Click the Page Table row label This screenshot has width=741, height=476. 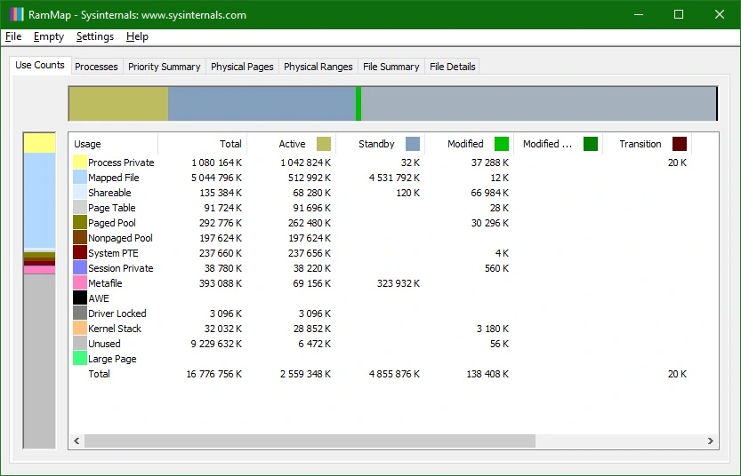111,208
